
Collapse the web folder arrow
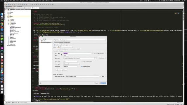coord(7,18)
